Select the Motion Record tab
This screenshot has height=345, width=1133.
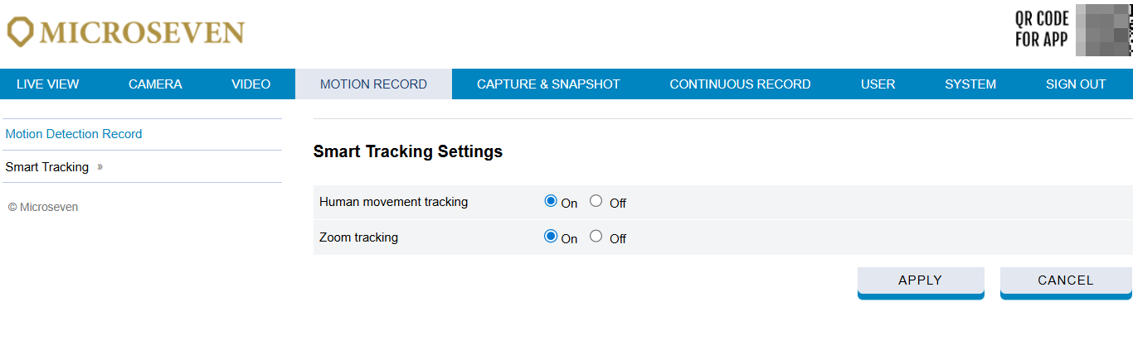(x=373, y=84)
